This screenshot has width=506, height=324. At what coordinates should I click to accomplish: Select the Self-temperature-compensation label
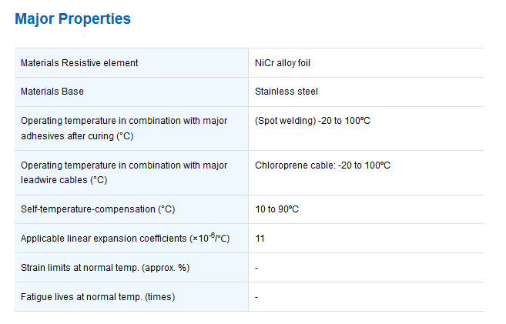(x=98, y=209)
